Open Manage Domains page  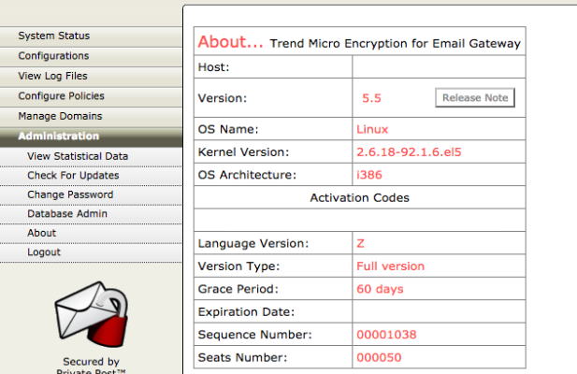tap(60, 116)
